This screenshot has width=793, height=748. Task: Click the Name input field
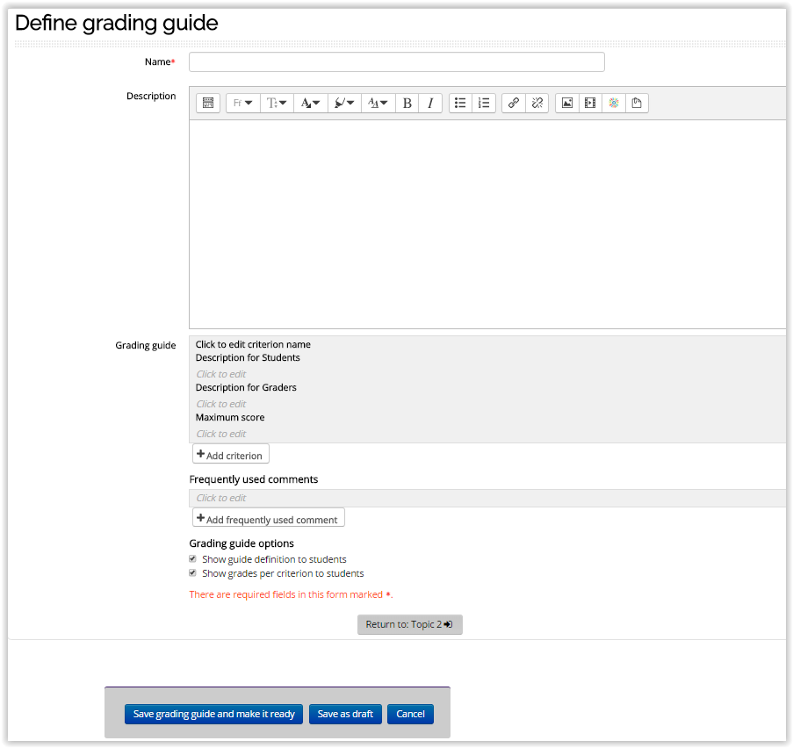pyautogui.click(x=397, y=61)
